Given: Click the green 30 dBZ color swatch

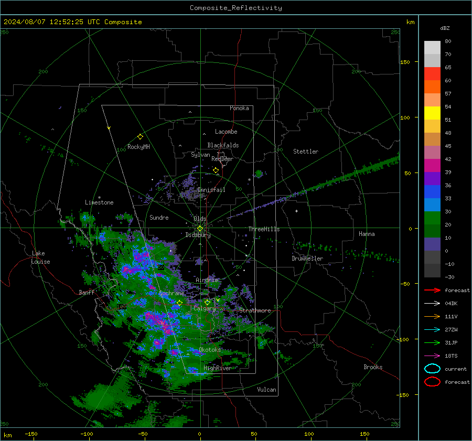Looking at the screenshot, I should click(432, 218).
